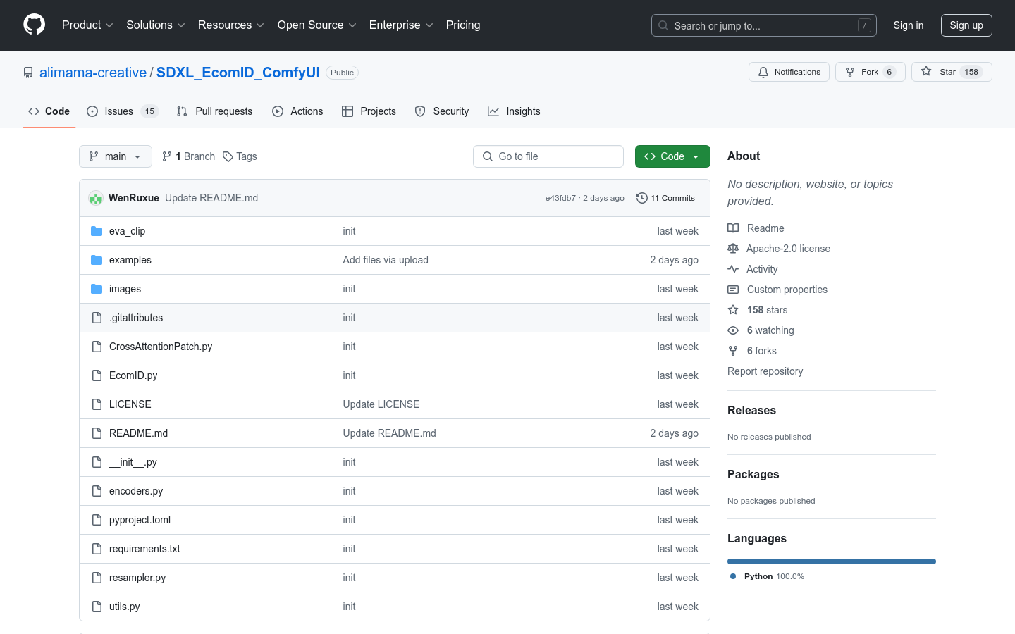Expand the Resources menu
The width and height of the screenshot is (1015, 634).
pyautogui.click(x=231, y=25)
